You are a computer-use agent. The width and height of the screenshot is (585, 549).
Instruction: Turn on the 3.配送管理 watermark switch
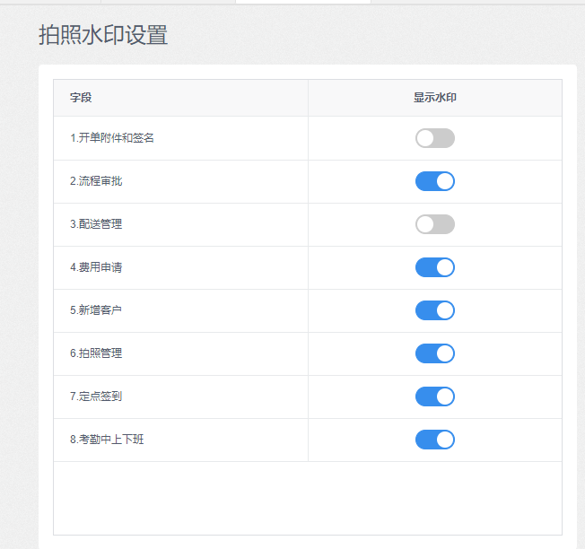(434, 224)
